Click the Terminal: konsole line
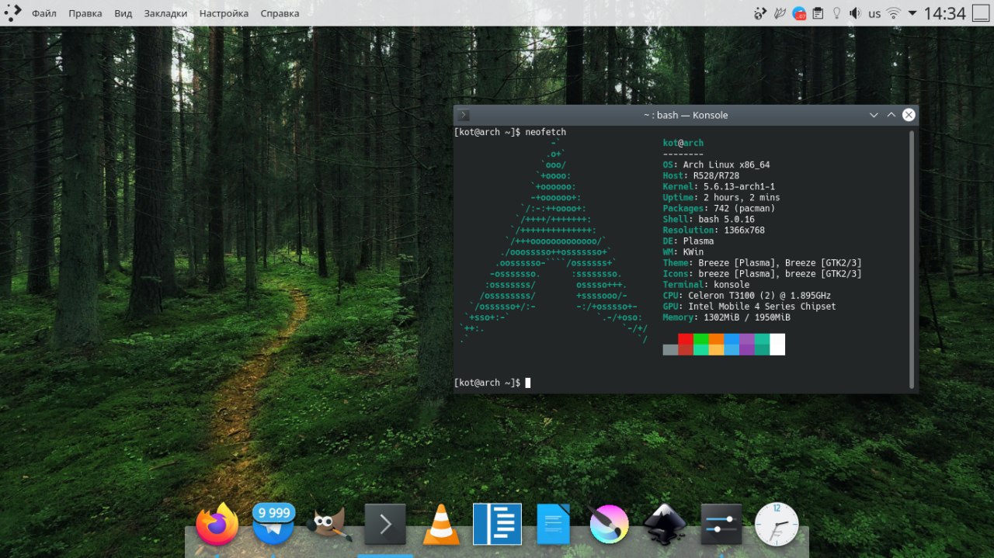This screenshot has width=994, height=558. pos(706,284)
